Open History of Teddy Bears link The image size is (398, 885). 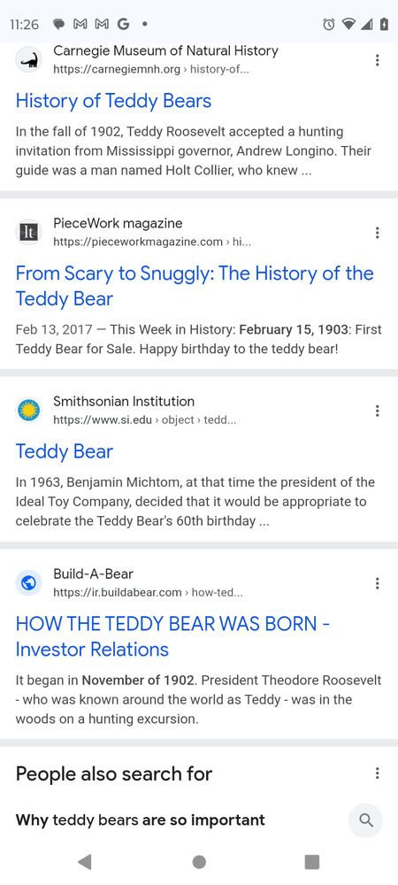(113, 101)
